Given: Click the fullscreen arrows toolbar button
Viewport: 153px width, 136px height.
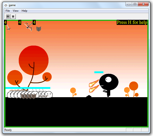Looking at the screenshot, I should [8, 16].
